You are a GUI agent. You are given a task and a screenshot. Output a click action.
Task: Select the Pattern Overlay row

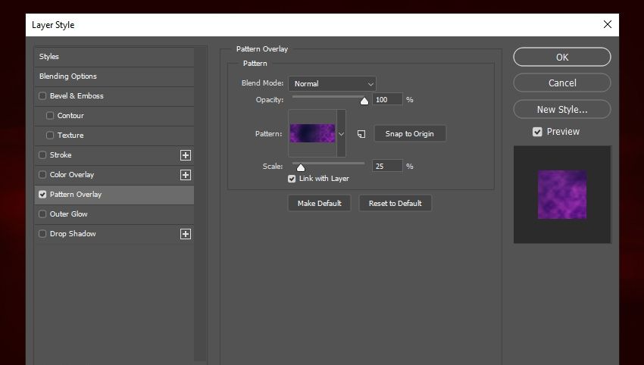tap(114, 195)
